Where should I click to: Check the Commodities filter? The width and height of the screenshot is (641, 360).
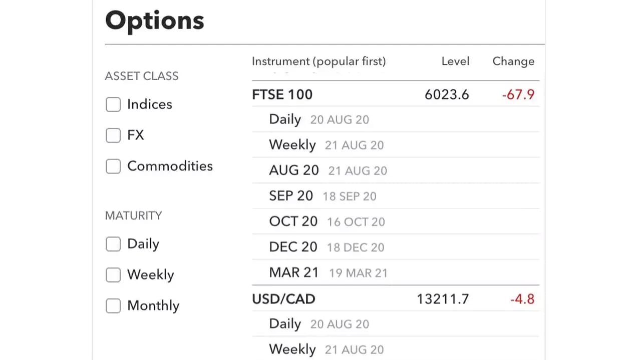[x=113, y=166]
